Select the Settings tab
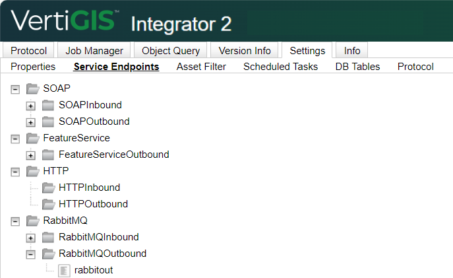 (307, 51)
